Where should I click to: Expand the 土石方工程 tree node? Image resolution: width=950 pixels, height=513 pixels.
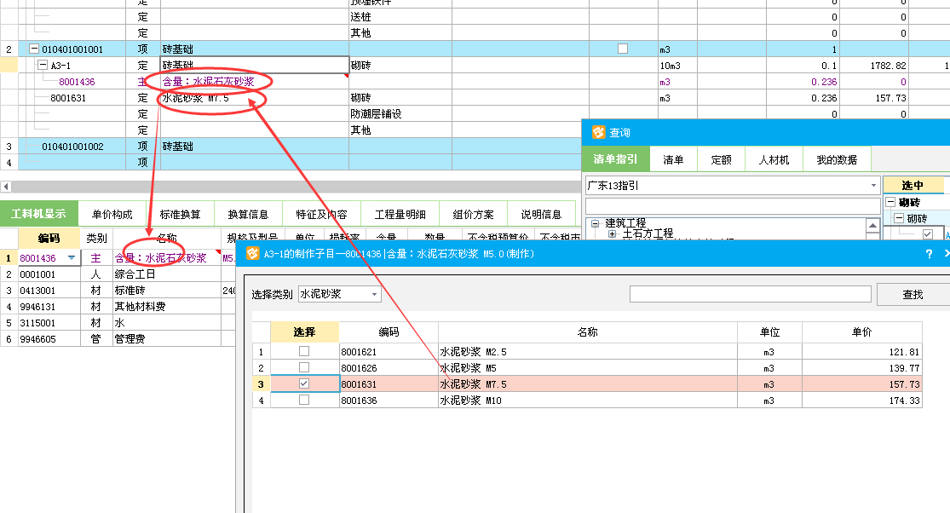[612, 233]
